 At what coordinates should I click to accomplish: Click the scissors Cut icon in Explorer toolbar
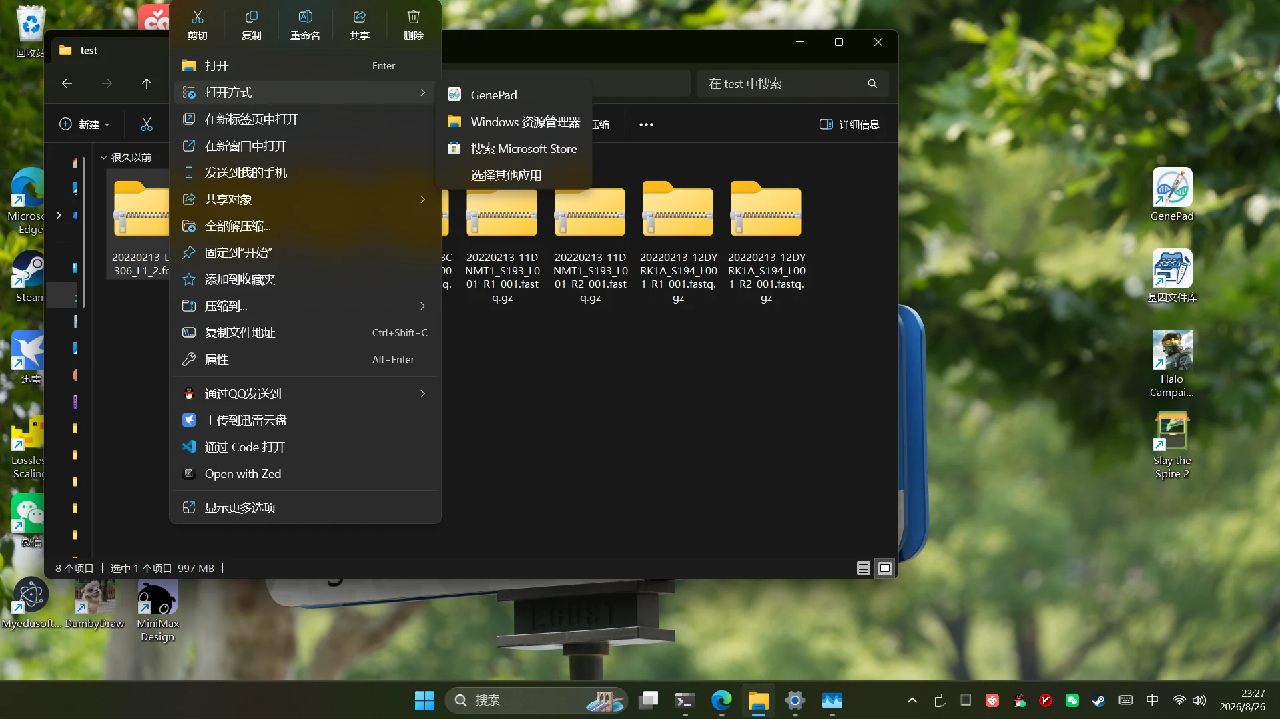tap(147, 124)
